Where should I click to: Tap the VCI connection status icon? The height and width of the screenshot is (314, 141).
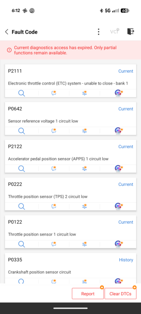tap(115, 31)
